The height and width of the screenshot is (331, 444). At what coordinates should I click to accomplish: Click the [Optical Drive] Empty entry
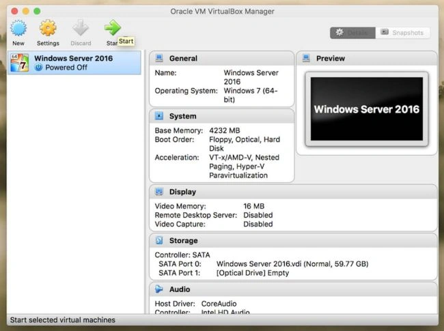(x=253, y=273)
